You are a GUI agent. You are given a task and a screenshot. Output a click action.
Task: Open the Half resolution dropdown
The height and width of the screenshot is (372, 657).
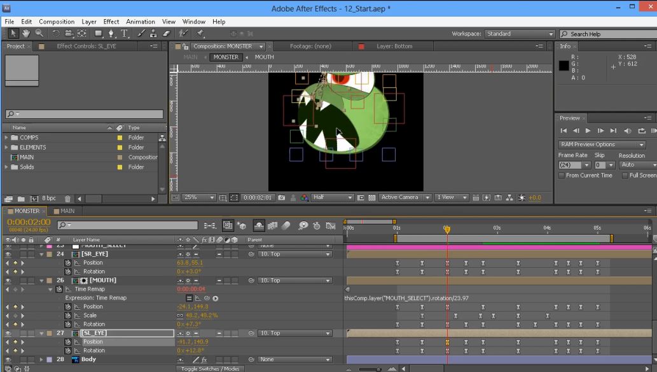[333, 198]
